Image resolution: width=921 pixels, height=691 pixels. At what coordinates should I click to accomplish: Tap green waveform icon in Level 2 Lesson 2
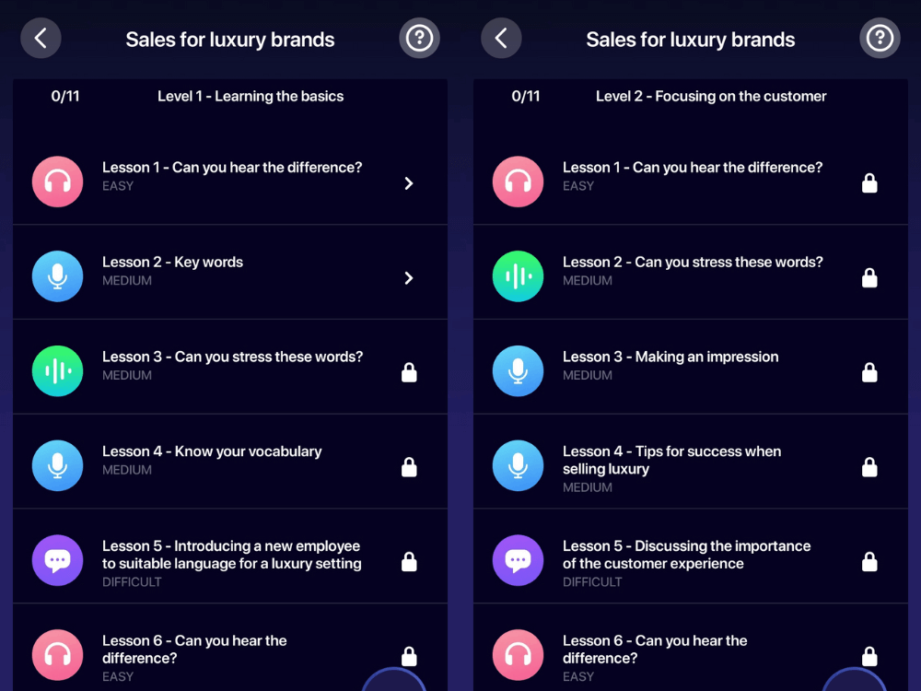click(x=518, y=276)
